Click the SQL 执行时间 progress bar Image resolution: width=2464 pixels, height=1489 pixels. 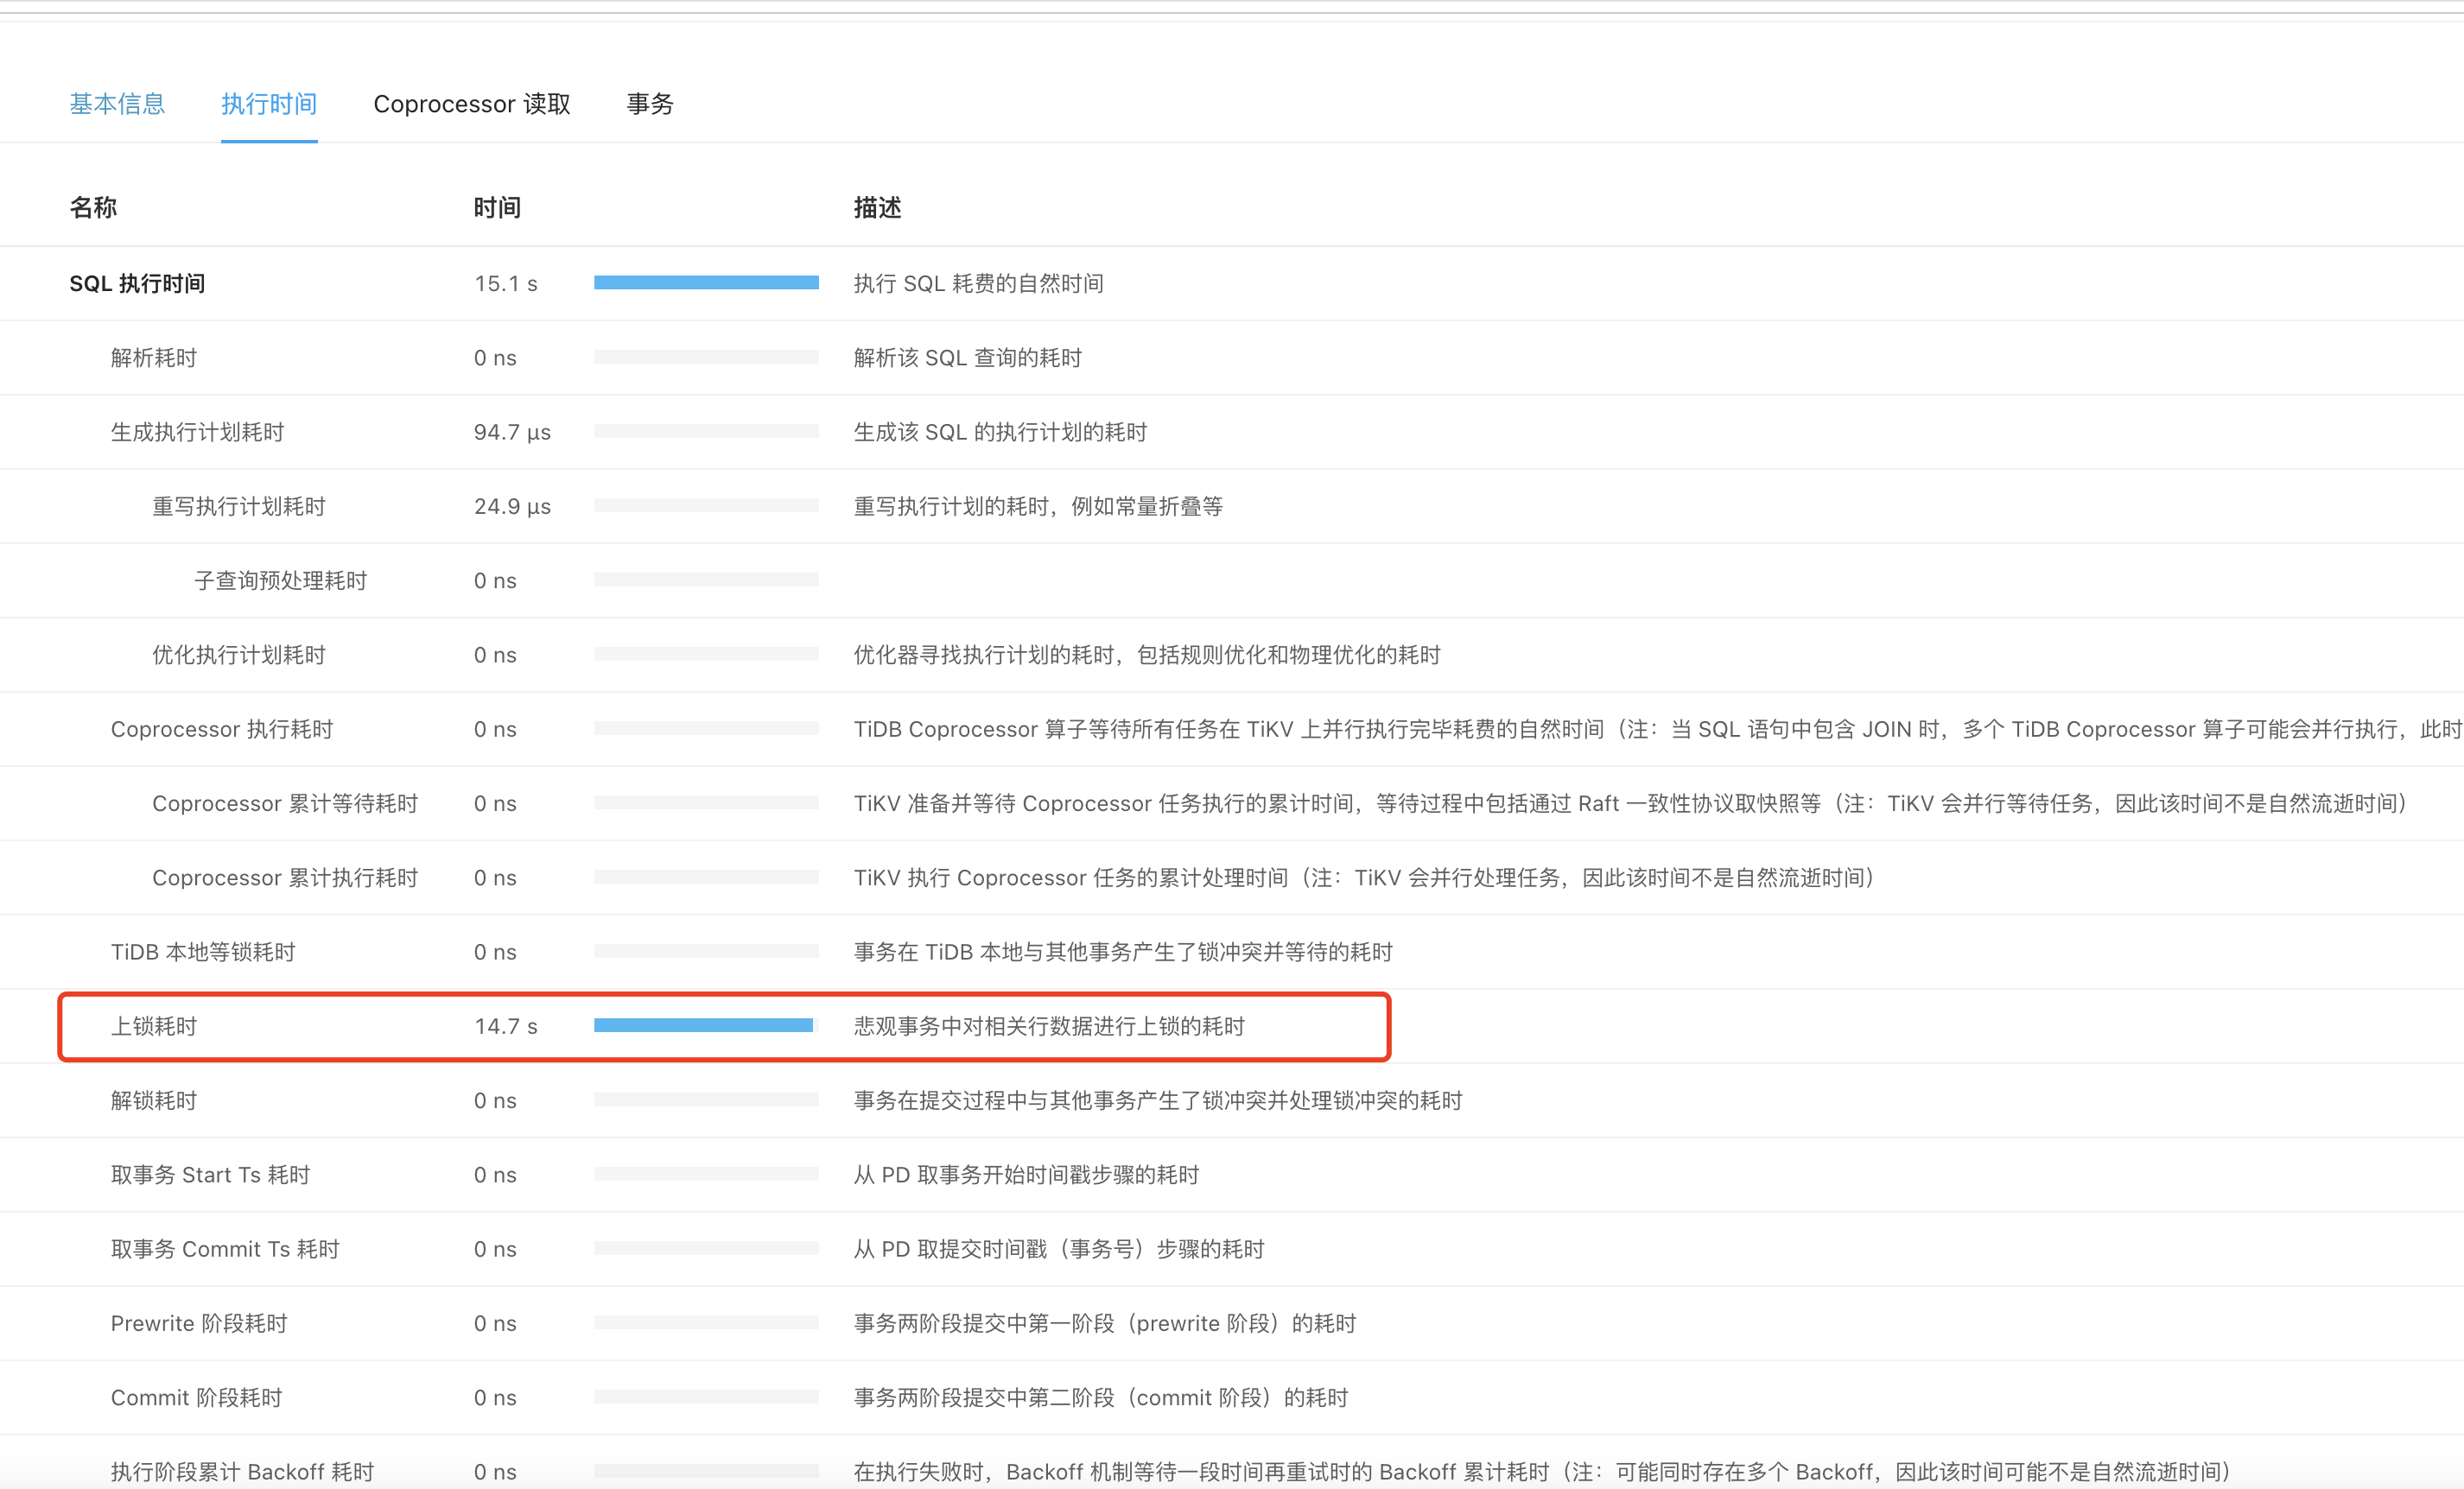click(706, 283)
